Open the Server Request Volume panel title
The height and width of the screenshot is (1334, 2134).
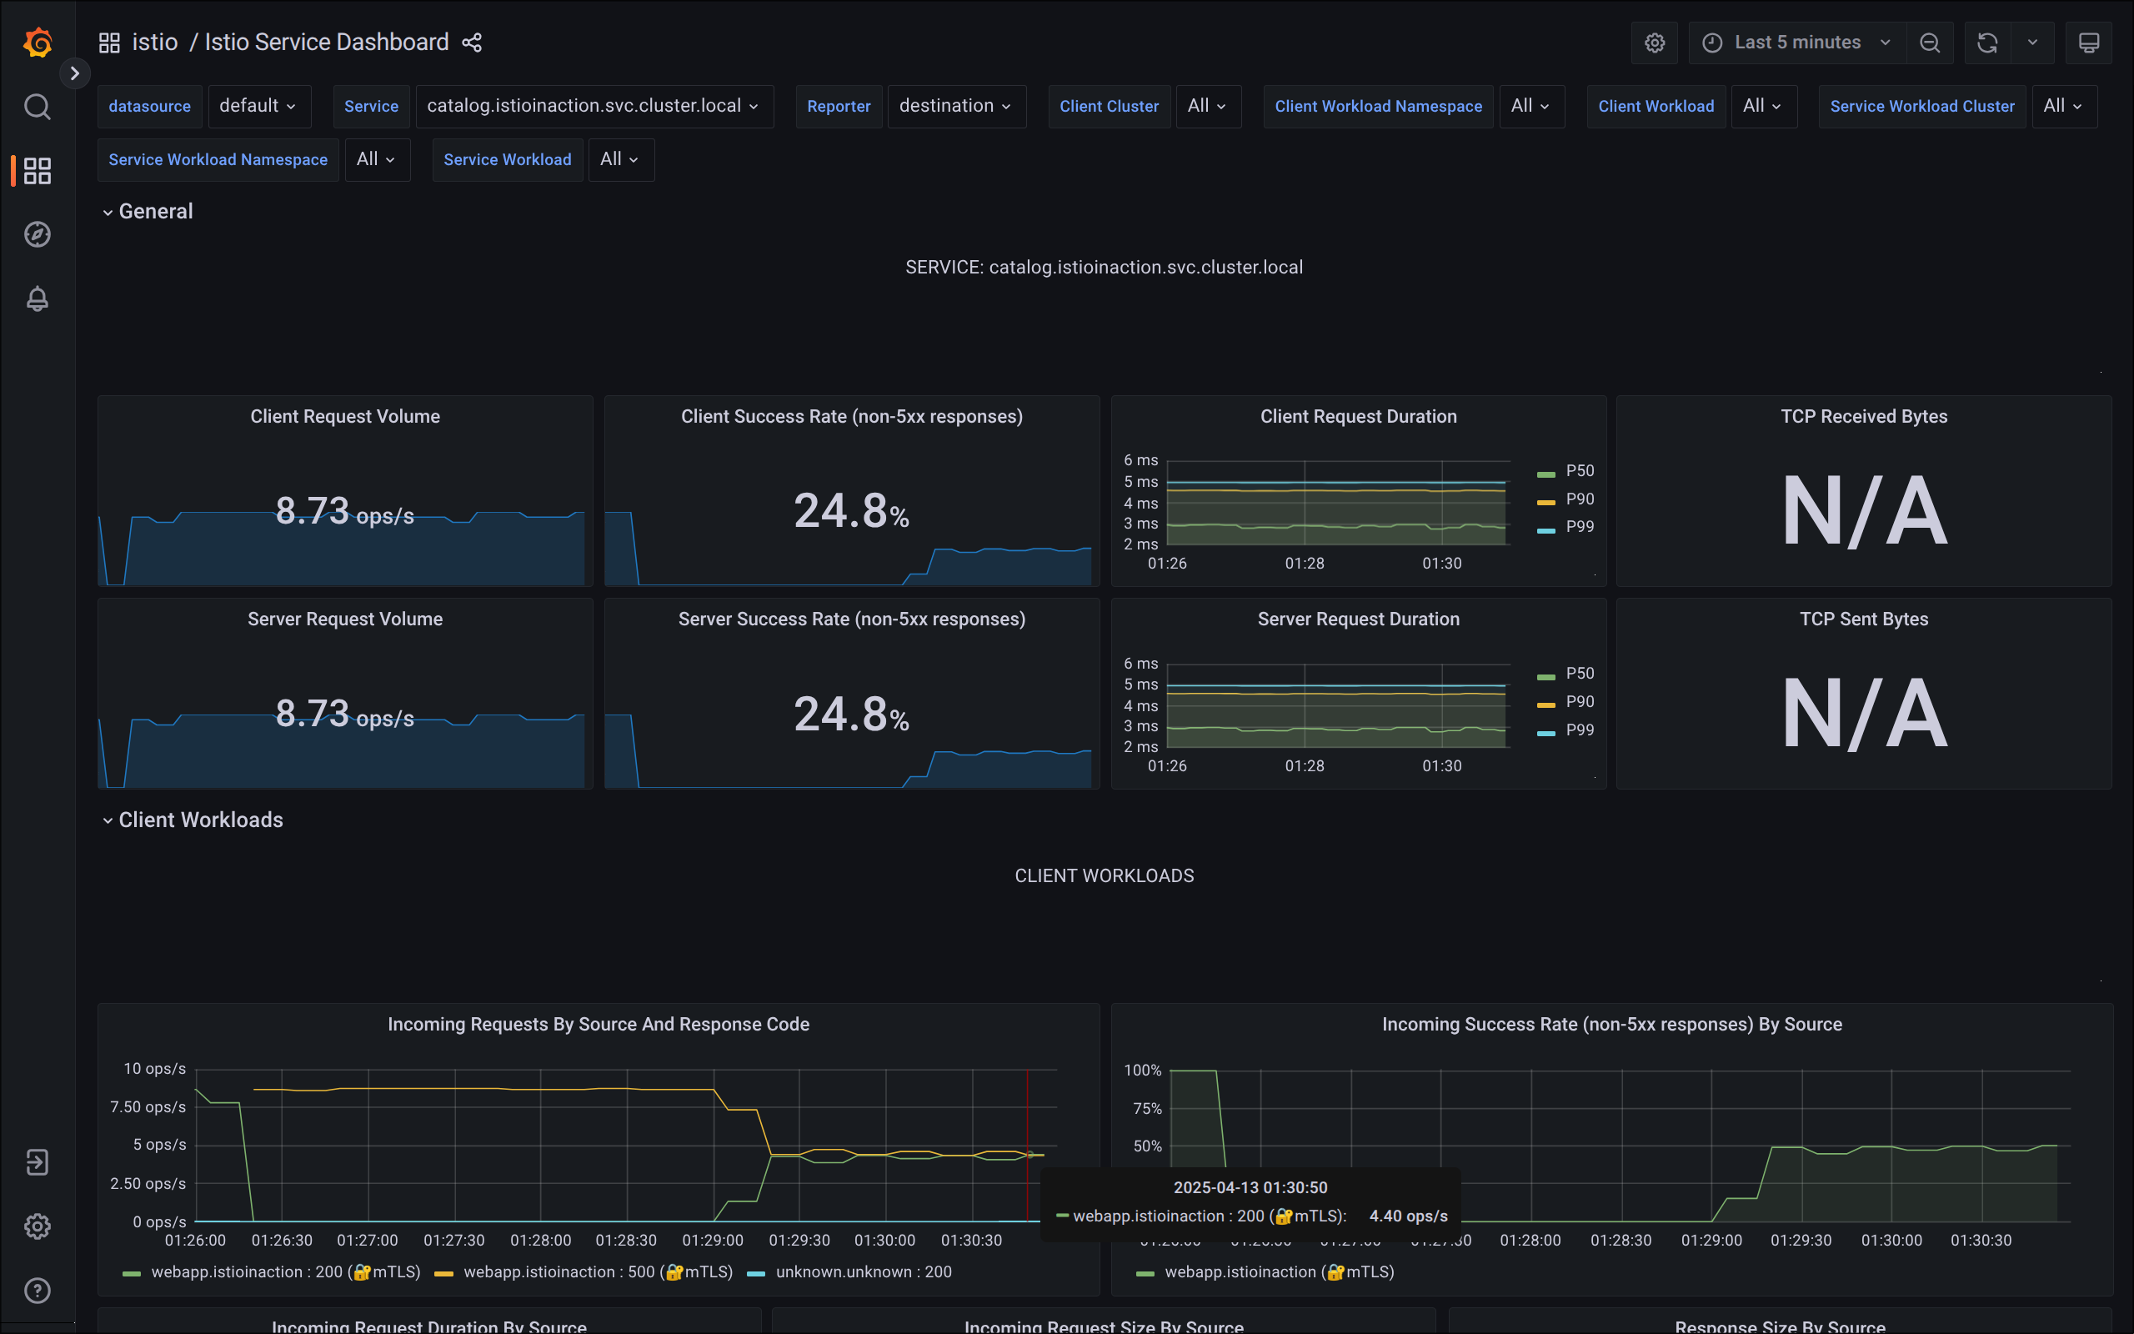coord(345,619)
